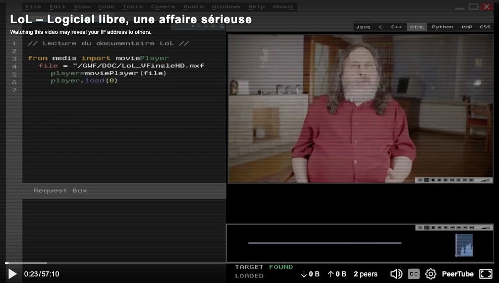This screenshot has width=499, height=283.
Task: Click the code line "from media import moviePlayer"
Action: (x=98, y=58)
